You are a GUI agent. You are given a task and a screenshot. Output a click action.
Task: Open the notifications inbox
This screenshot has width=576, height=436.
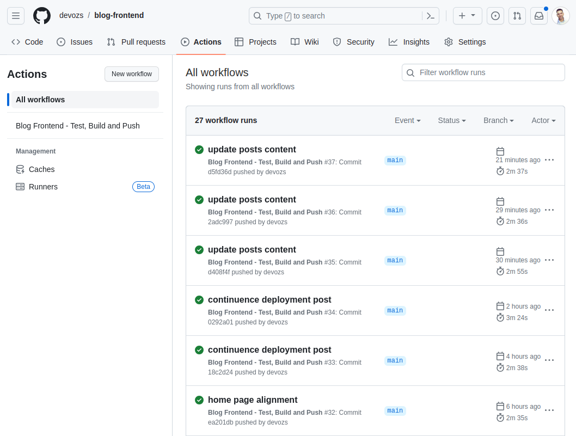pyautogui.click(x=539, y=16)
